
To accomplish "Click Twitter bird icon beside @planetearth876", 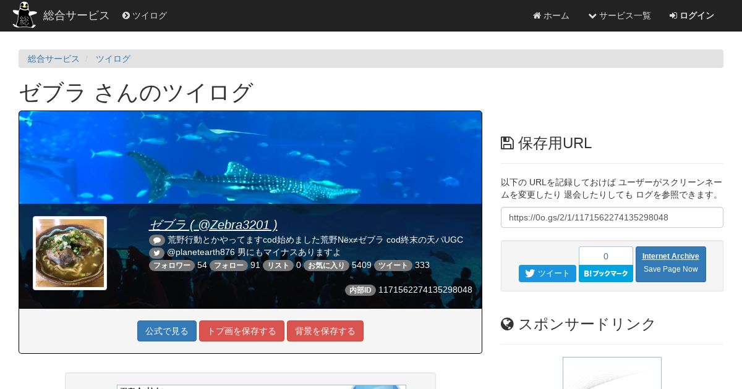I will [157, 253].
